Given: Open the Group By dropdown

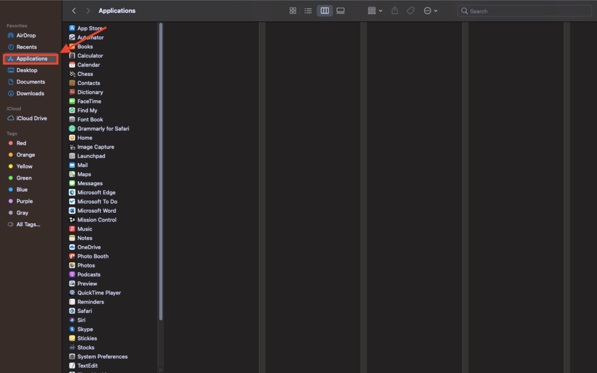Looking at the screenshot, I should [x=375, y=10].
